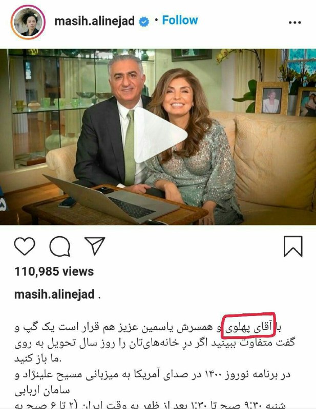The height and width of the screenshot is (409, 316).
Task: View the 110,985 views count
Action: (x=54, y=271)
